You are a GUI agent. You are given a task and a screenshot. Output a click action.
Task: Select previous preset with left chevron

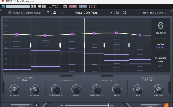point(62,13)
